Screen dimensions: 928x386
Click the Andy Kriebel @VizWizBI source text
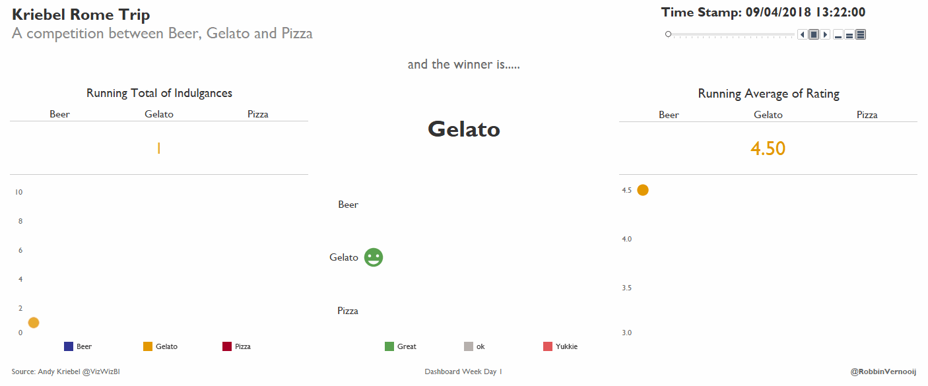pyautogui.click(x=65, y=372)
